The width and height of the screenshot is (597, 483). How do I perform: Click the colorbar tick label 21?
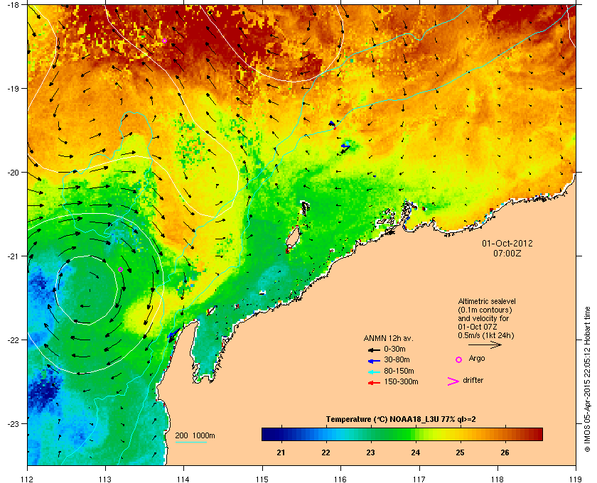tap(281, 452)
